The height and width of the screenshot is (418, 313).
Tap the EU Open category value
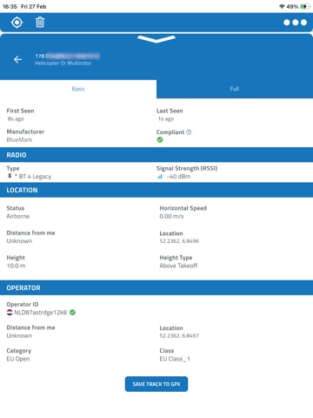tap(18, 359)
